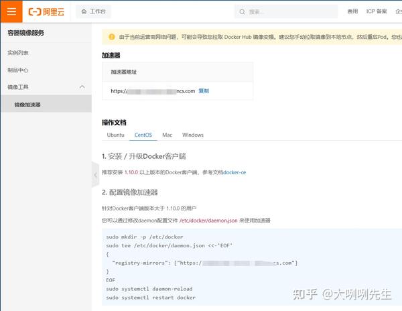Open the ICP 备案 link

click(x=377, y=11)
